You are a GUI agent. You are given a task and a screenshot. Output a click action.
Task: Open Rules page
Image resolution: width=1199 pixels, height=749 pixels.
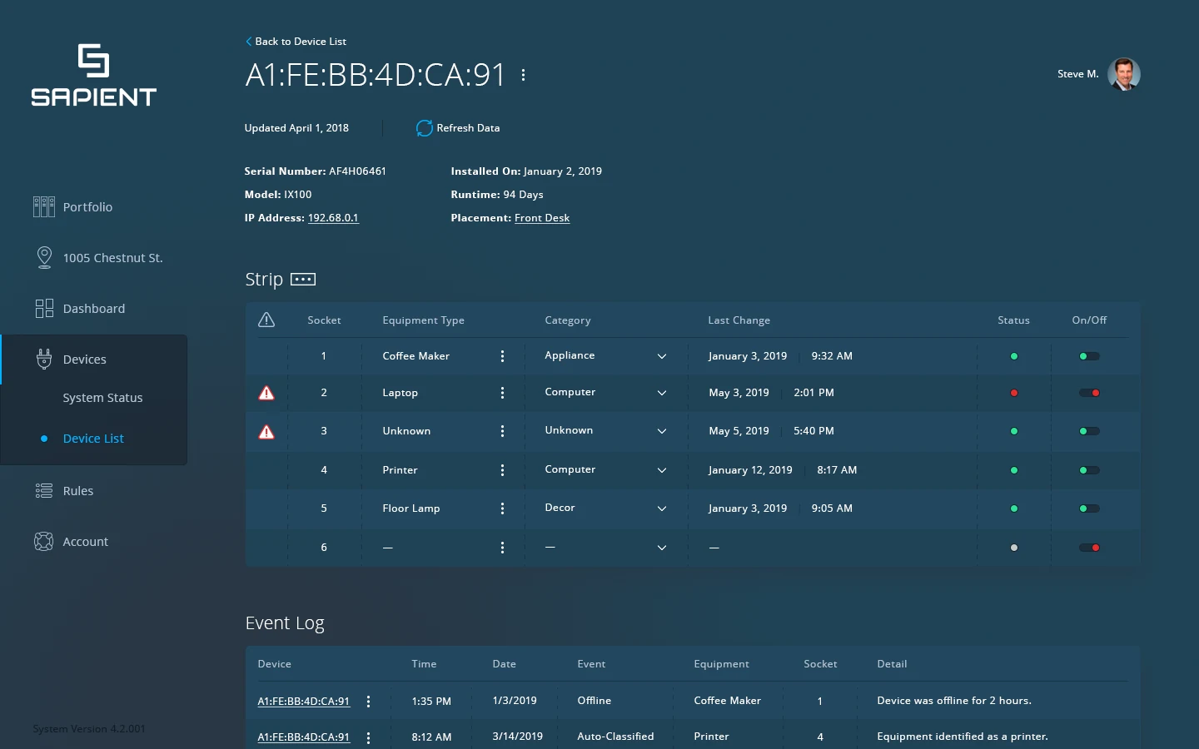click(78, 491)
